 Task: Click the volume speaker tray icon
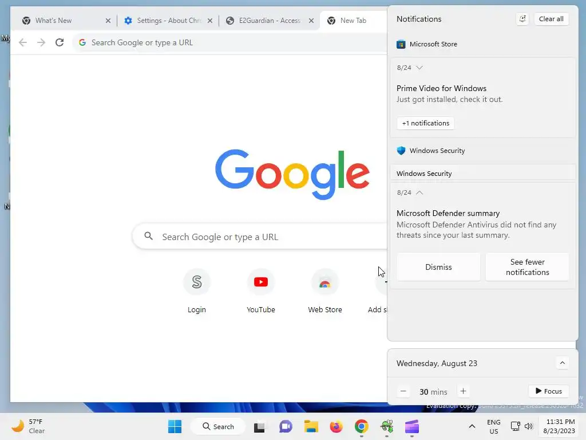click(529, 426)
